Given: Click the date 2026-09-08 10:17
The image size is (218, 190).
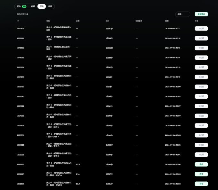Looking at the screenshot, I should 173,28.
